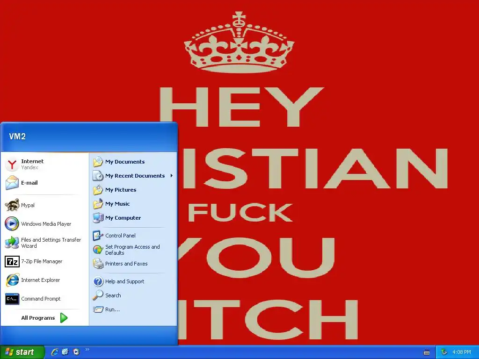Open Yandex Internet browser from Start menu
479x359 pixels.
click(x=44, y=164)
